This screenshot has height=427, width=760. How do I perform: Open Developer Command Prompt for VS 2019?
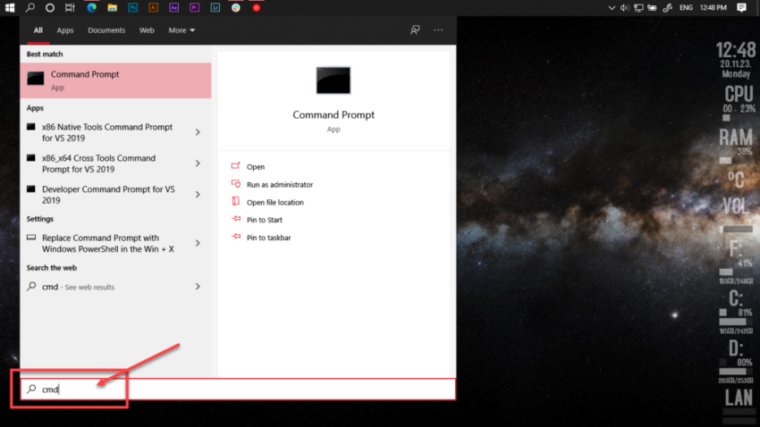coord(107,195)
